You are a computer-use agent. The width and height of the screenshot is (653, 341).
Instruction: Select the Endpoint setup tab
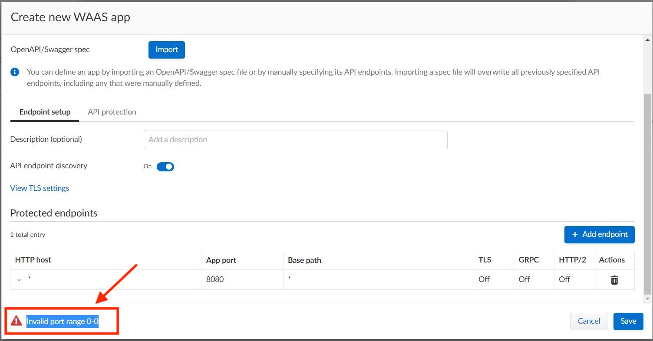coord(45,112)
